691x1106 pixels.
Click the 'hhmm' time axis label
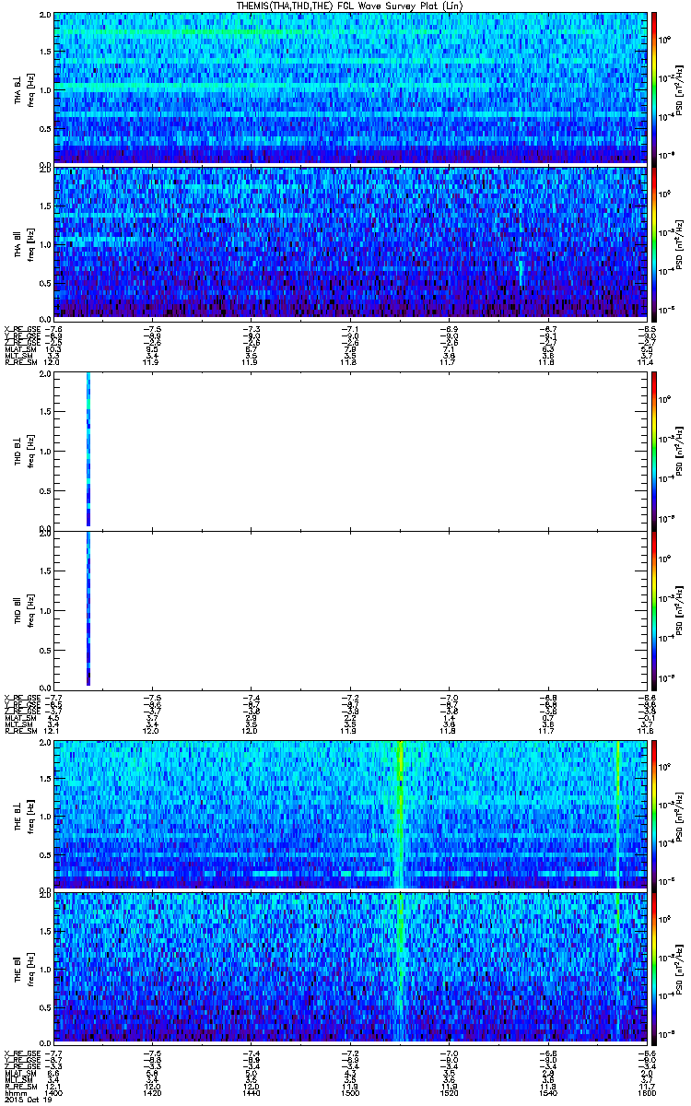click(16, 1092)
